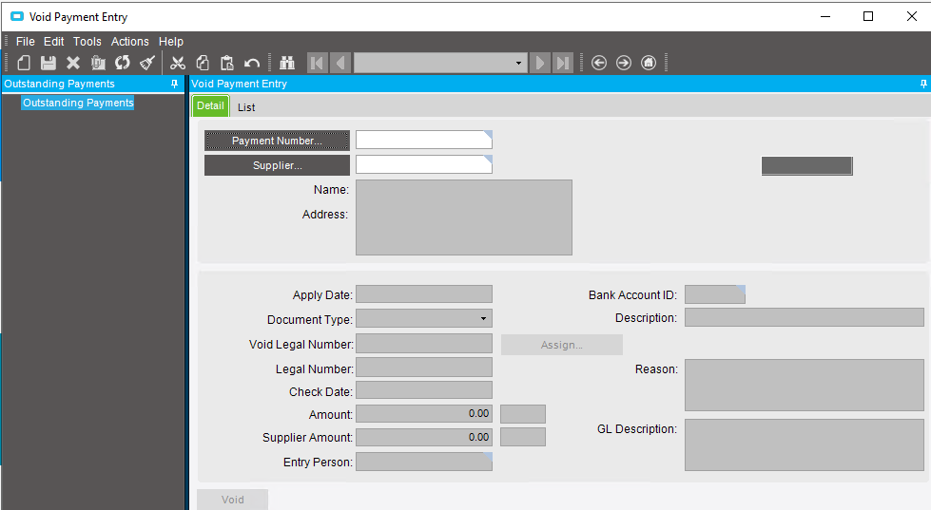The width and height of the screenshot is (931, 510).
Task: Click the Payment Number... button
Action: click(x=278, y=141)
